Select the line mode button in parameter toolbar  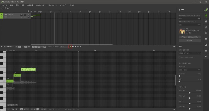35,109
